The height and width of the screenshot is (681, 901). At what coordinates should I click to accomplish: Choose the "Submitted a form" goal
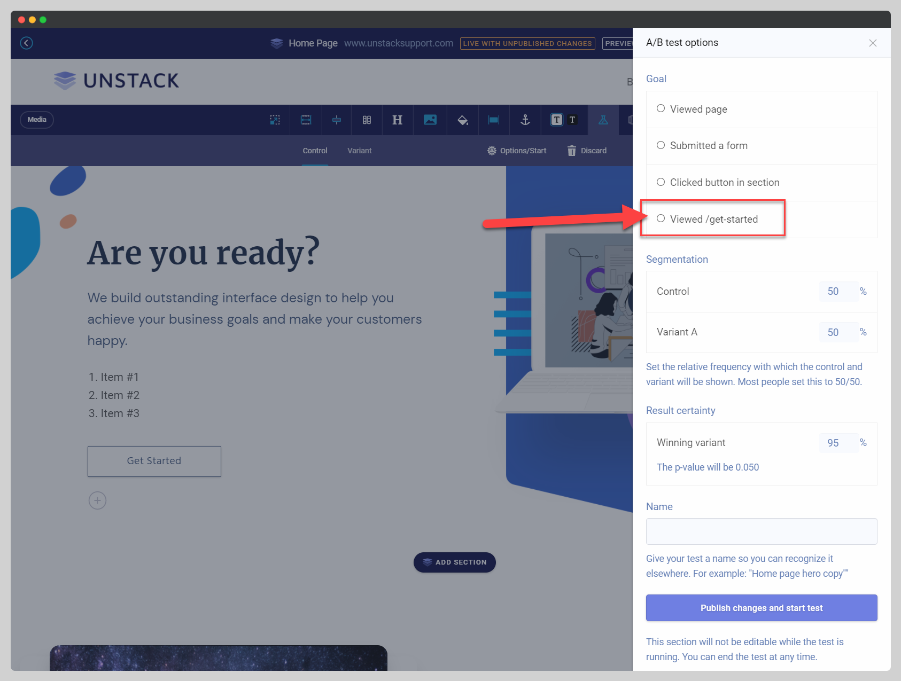tap(661, 145)
